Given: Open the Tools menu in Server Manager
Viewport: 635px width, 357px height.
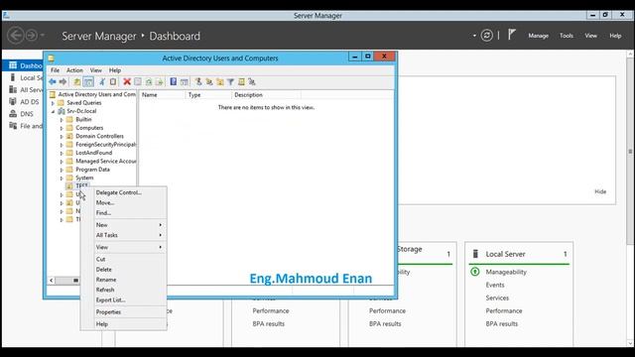Looking at the screenshot, I should click(567, 36).
